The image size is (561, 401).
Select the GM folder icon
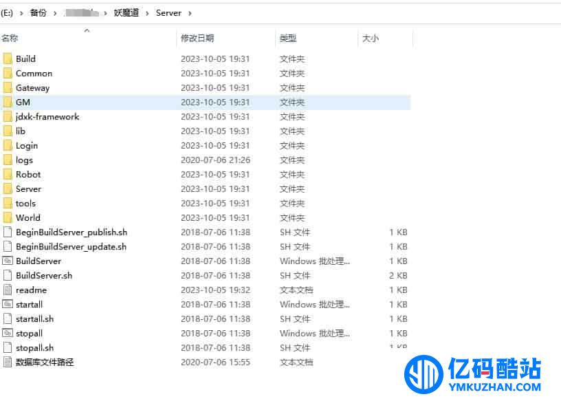pyautogui.click(x=8, y=102)
